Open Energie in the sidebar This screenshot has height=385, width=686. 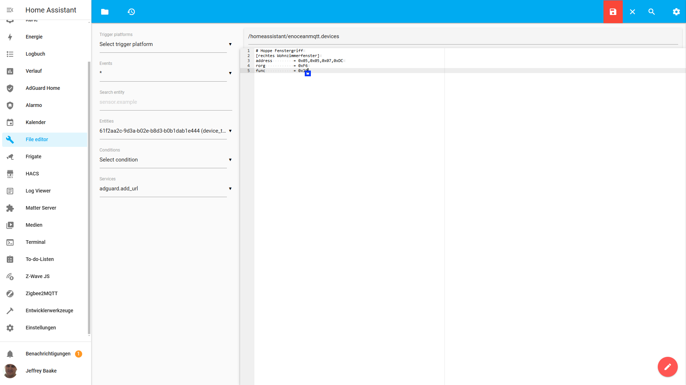(45, 37)
